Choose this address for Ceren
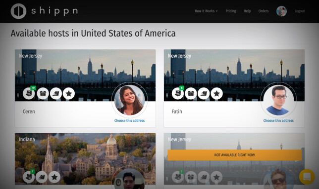Image resolution: width=319 pixels, height=189 pixels. coord(129,120)
